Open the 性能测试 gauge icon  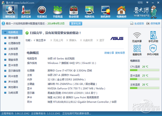[42, 12]
